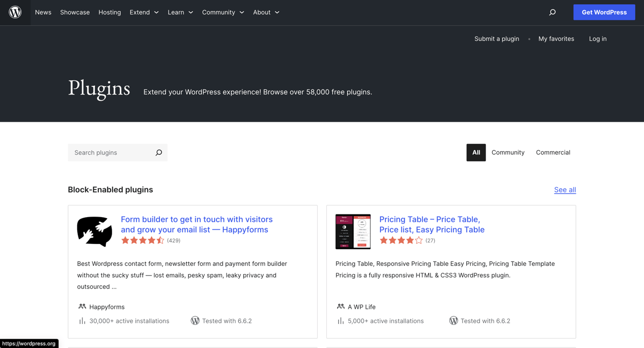Open the Happyforms form builder plugin title

[x=196, y=224]
